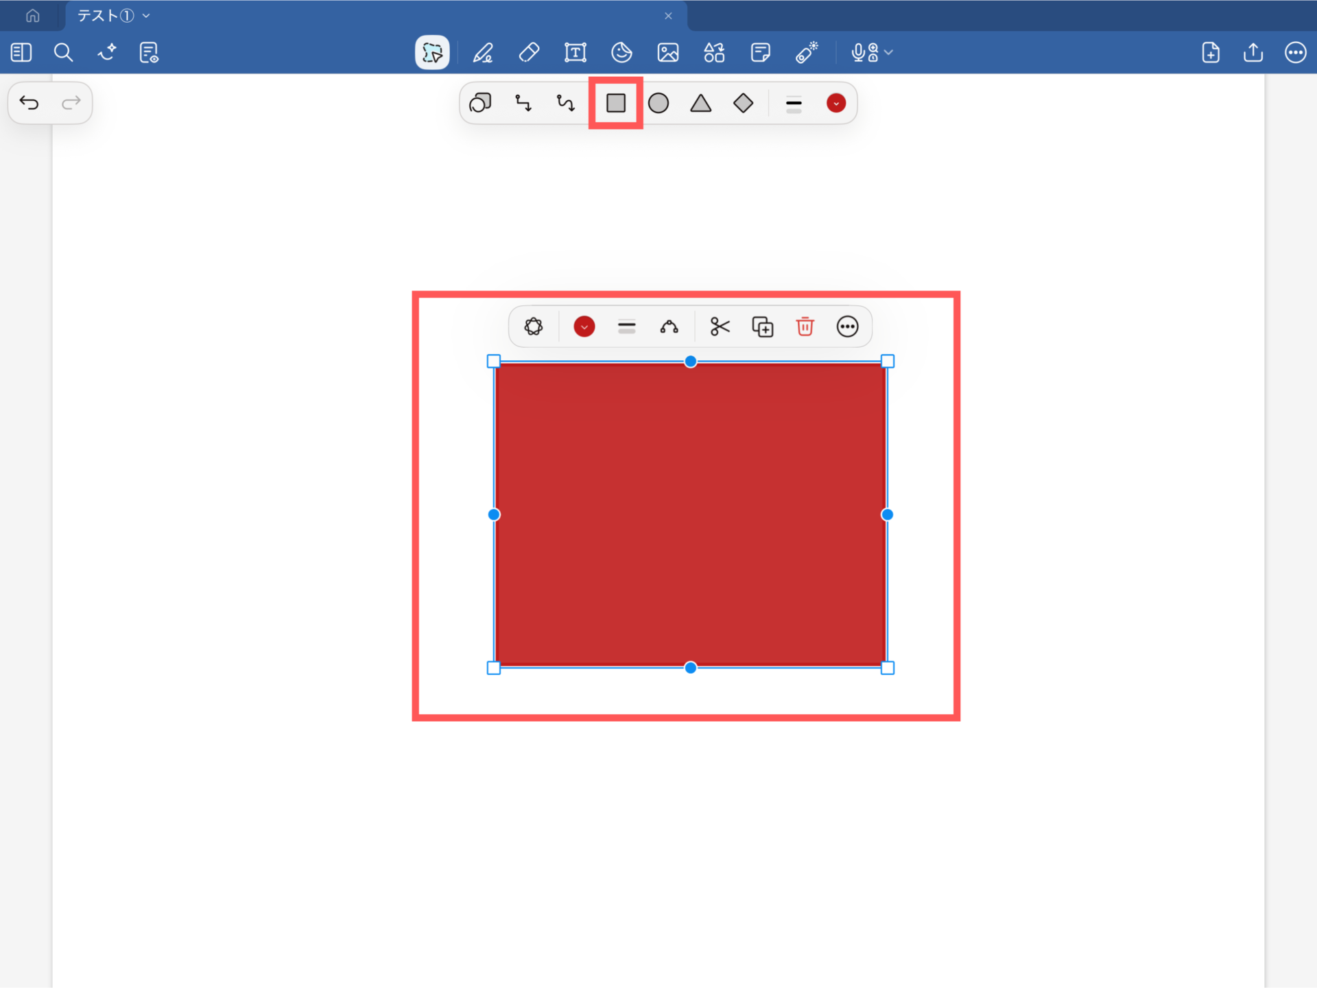Screen dimensions: 1317x988
Task: Expand the テスト① document title dropdown
Action: [146, 16]
